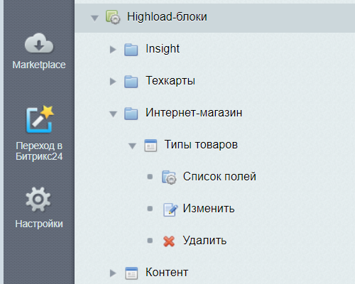Open the Marketplace cloud download icon

(x=39, y=43)
